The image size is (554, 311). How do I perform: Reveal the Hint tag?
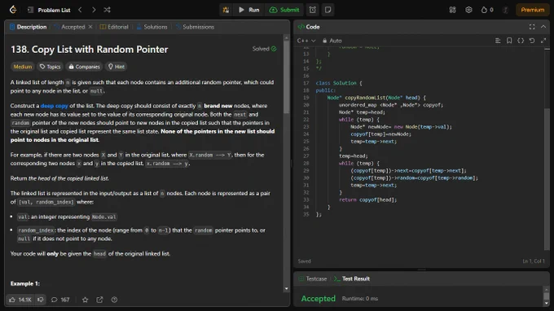(117, 67)
